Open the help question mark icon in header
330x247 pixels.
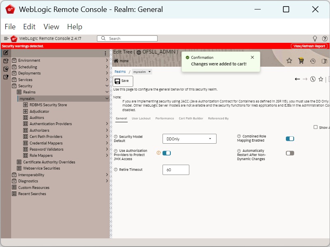click(x=325, y=38)
